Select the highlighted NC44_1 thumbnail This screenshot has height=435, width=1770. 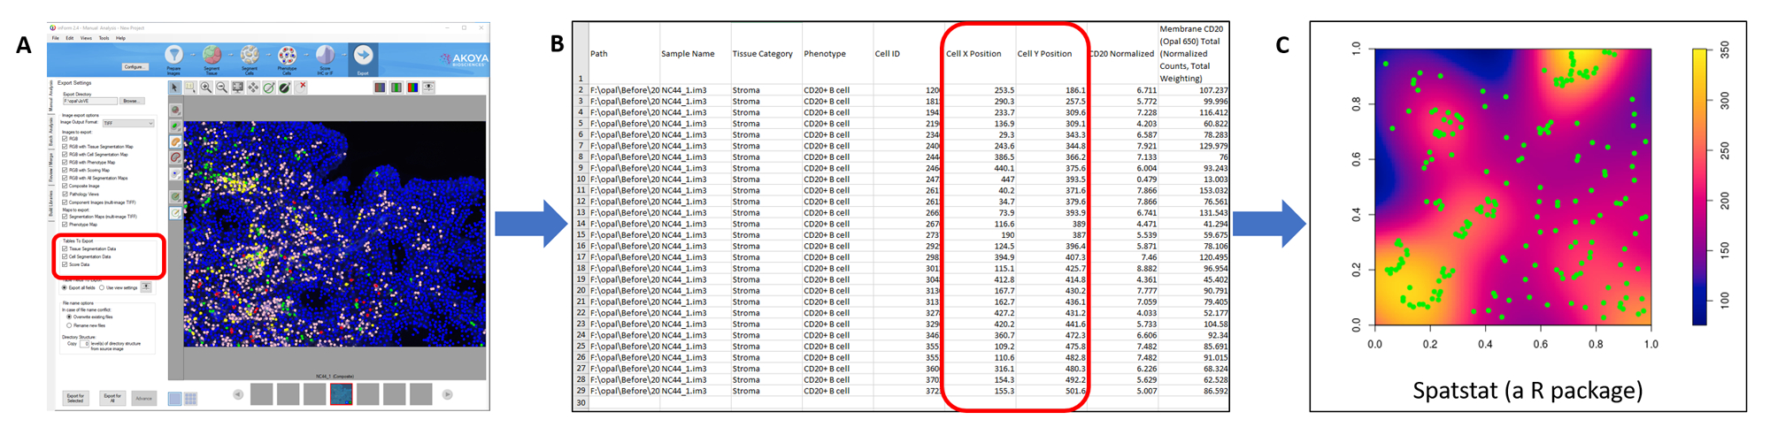(342, 393)
